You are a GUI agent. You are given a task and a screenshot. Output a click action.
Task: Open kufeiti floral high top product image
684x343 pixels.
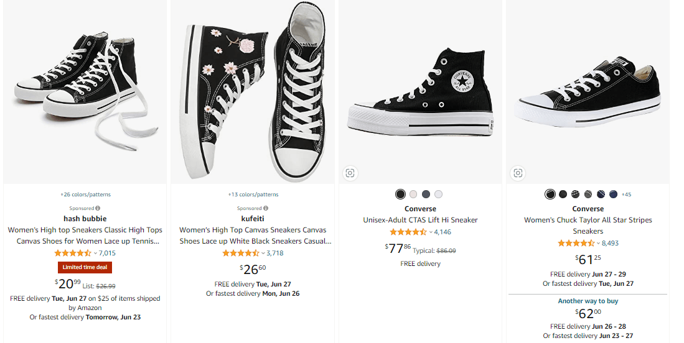coord(253,92)
